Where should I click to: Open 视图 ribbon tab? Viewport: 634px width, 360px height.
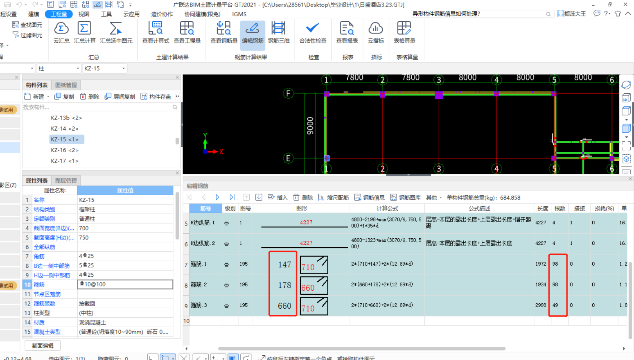coord(84,14)
